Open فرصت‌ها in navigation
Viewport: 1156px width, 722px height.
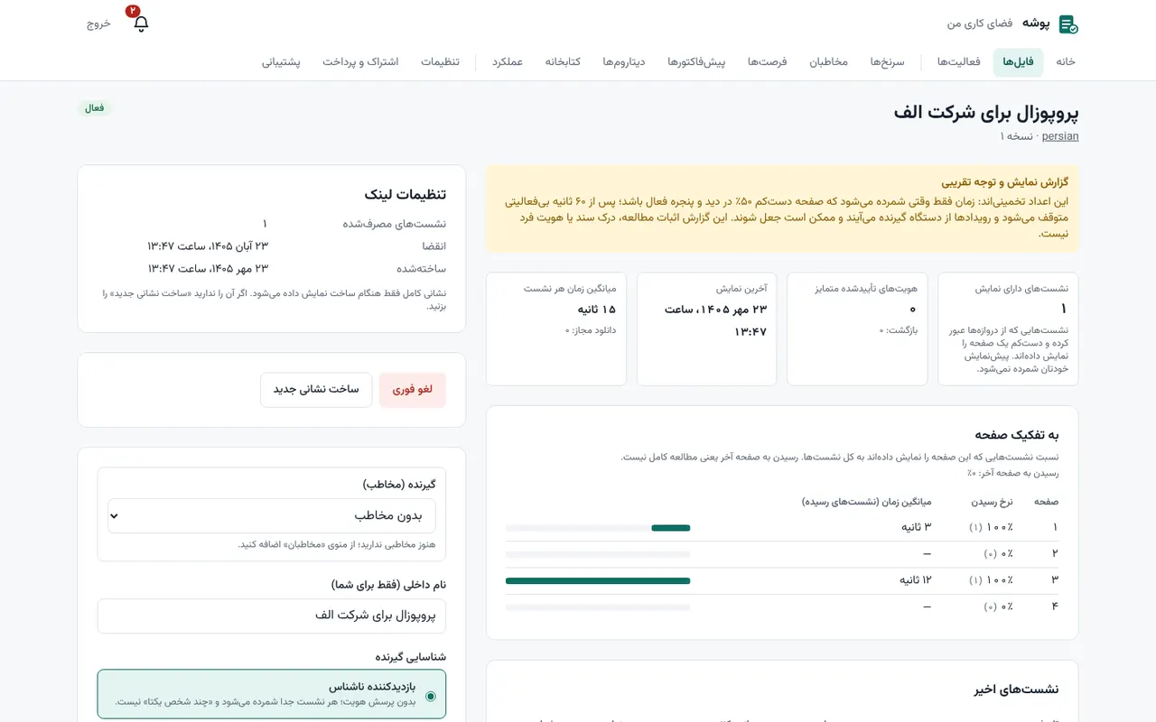[767, 62]
